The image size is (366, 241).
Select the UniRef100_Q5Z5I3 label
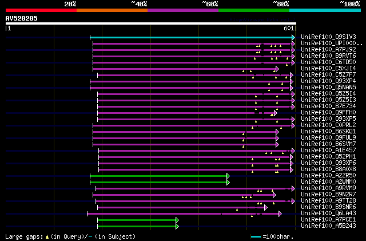click(x=328, y=100)
